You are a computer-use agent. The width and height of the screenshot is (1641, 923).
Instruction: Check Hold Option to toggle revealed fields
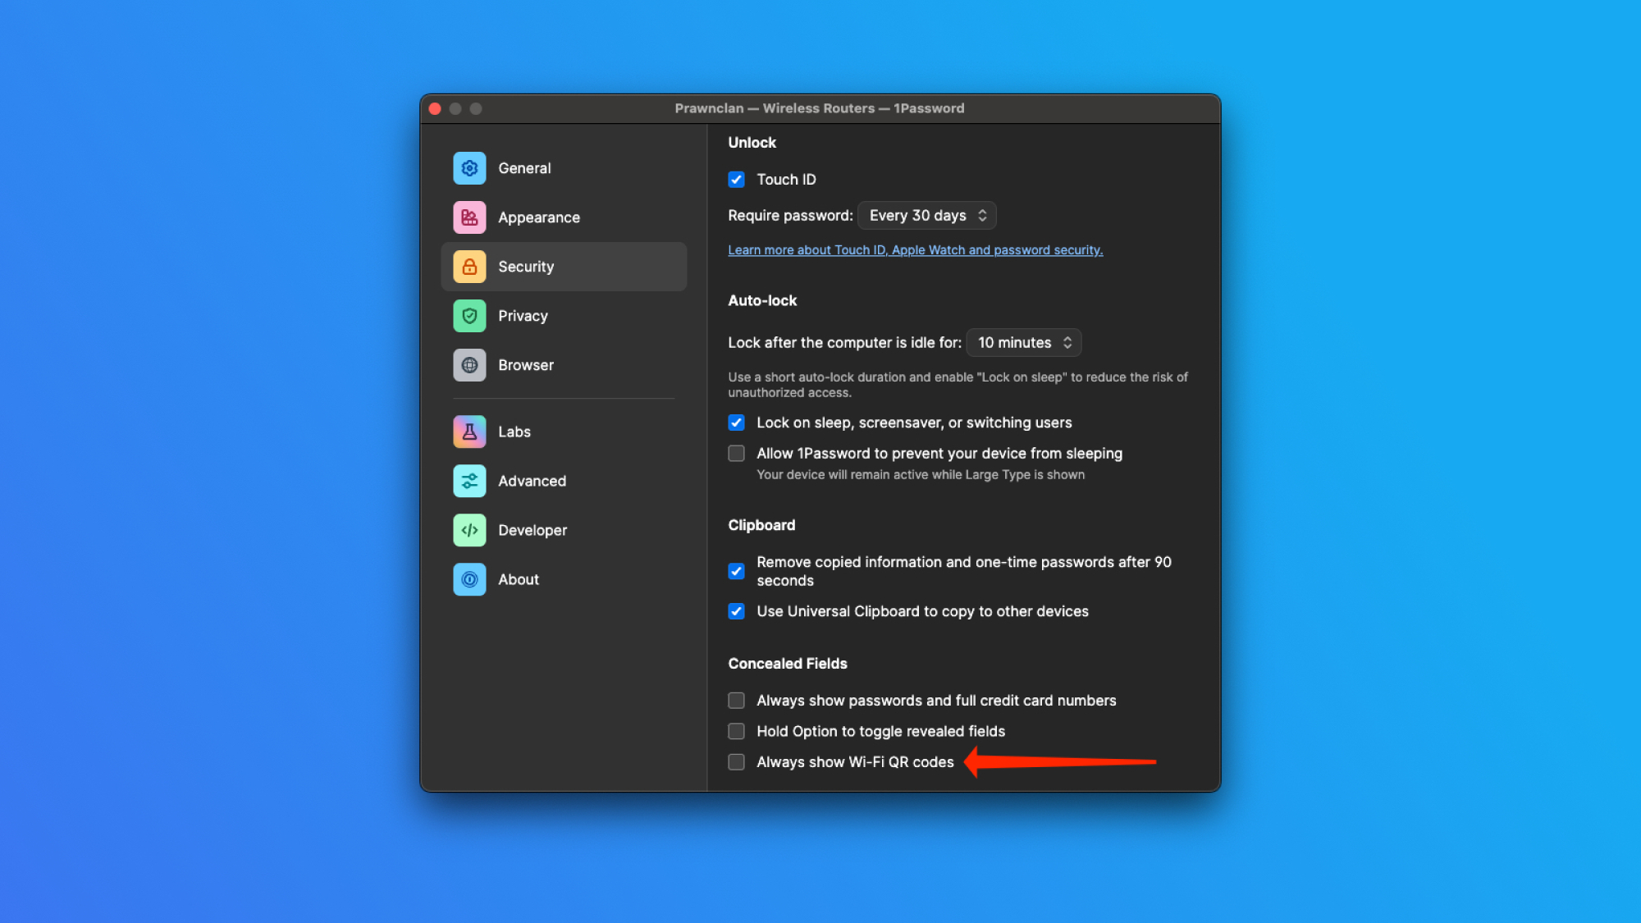(x=736, y=731)
